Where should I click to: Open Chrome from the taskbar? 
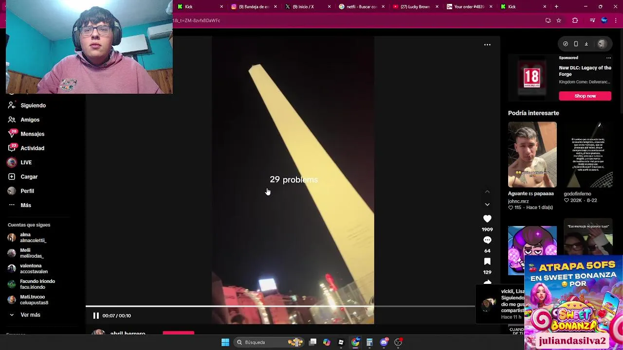pos(355,342)
